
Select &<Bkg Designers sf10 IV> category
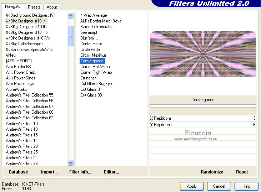pos(28,38)
